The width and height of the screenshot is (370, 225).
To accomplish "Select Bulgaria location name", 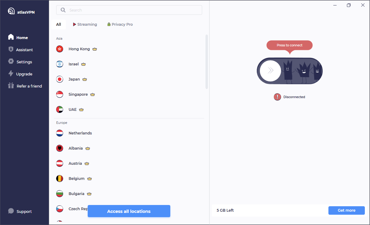I will 76,194.
